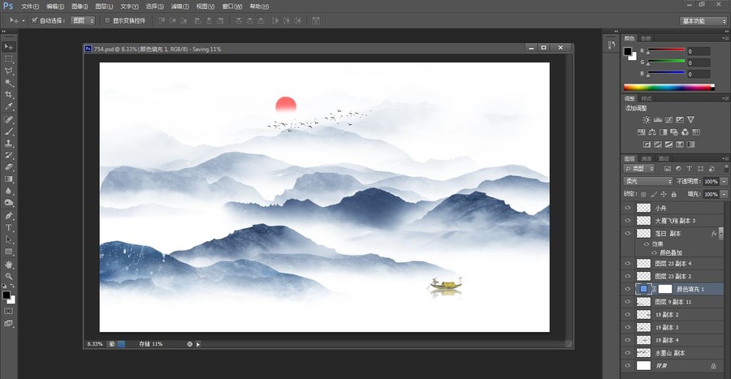
Task: Click the 颜色填充 1 layer mask thumbnail
Action: click(x=664, y=289)
